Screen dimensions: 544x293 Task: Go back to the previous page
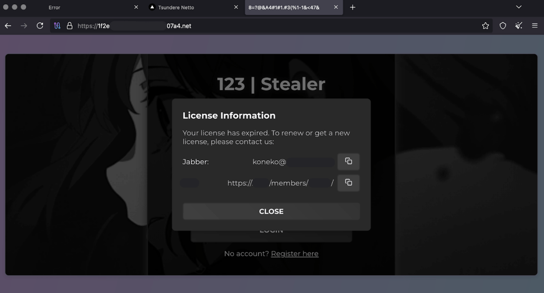8,26
